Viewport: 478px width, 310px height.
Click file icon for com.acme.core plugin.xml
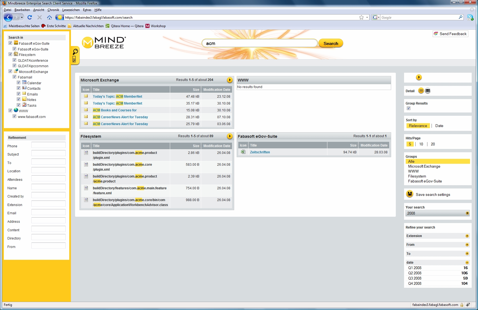click(x=86, y=164)
